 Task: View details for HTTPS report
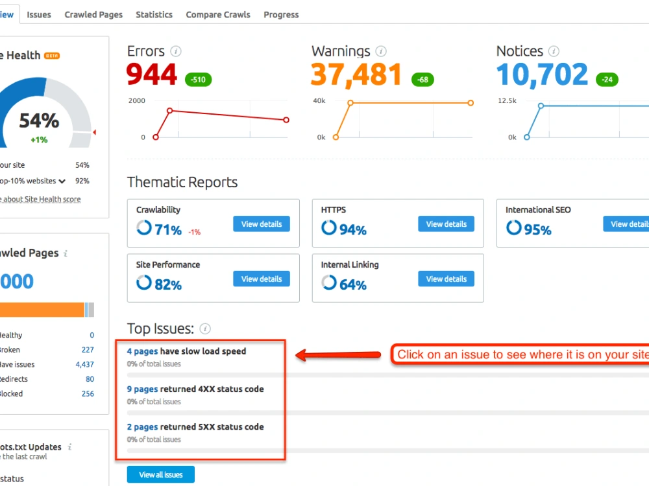click(447, 224)
